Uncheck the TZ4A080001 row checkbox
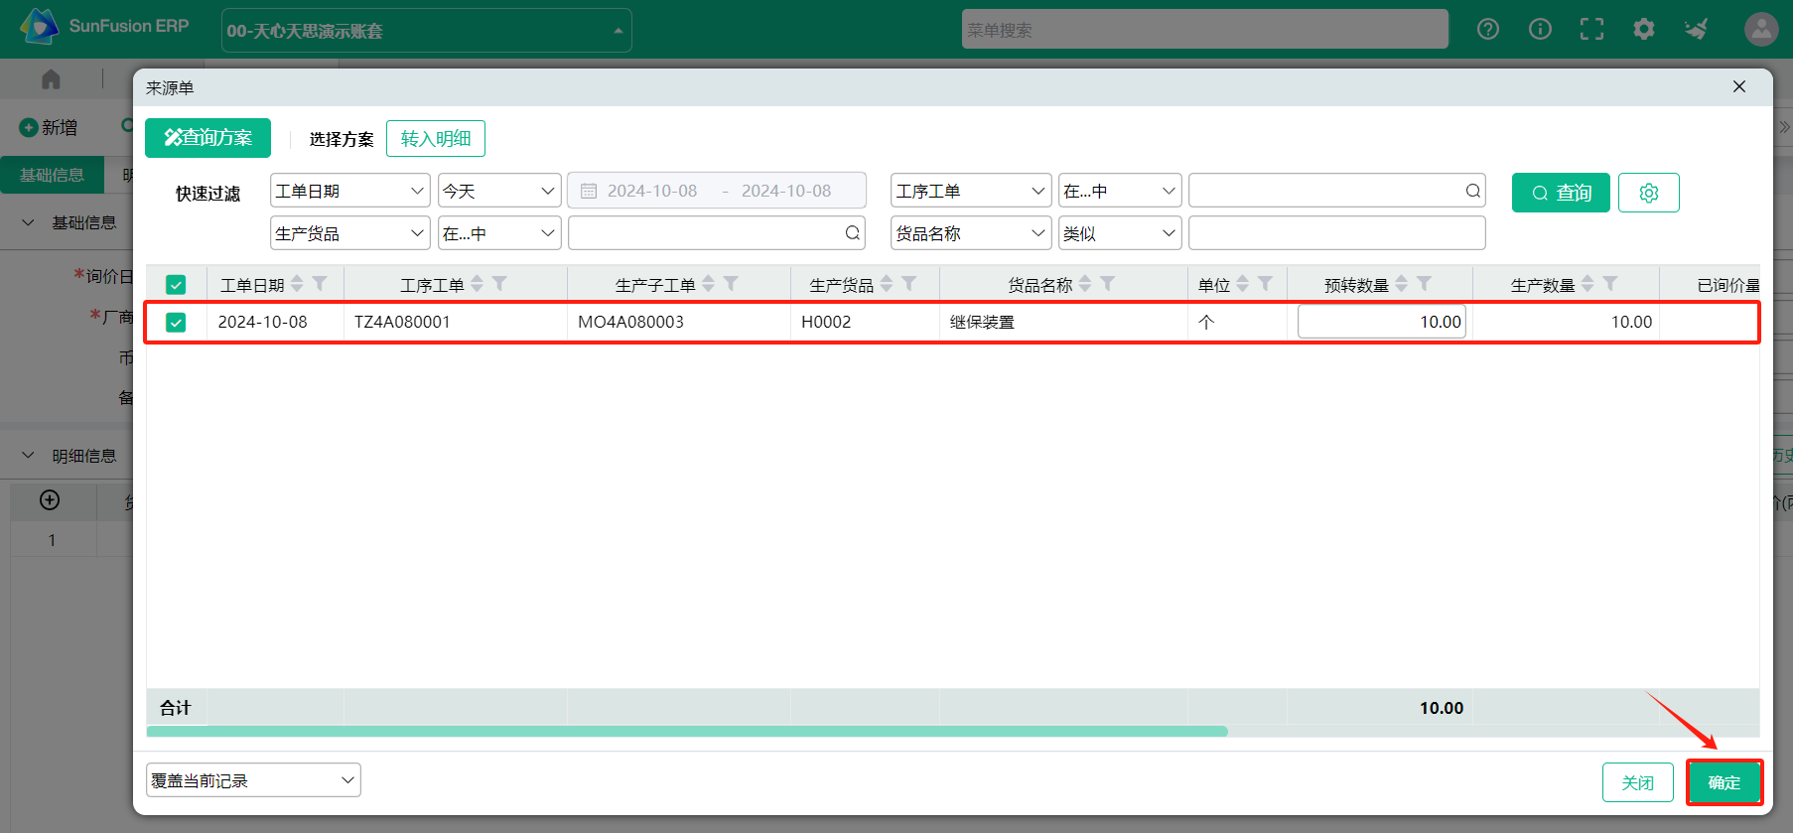Screen dimensions: 1793x833 (x=176, y=322)
